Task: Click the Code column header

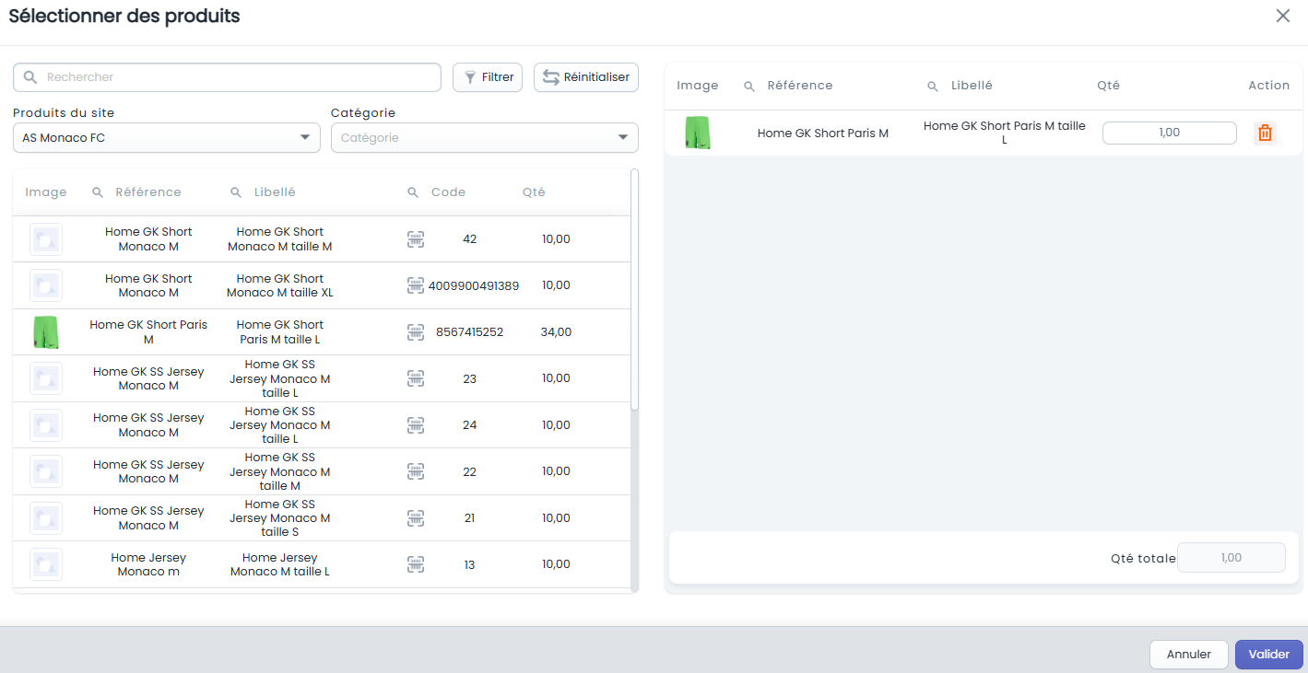Action: 448,192
